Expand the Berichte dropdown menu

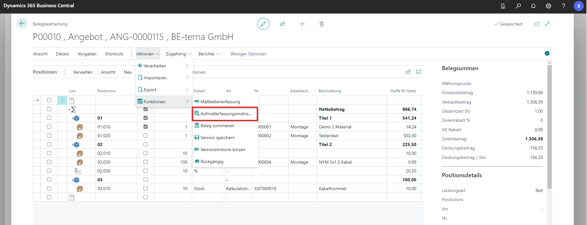[x=209, y=54]
